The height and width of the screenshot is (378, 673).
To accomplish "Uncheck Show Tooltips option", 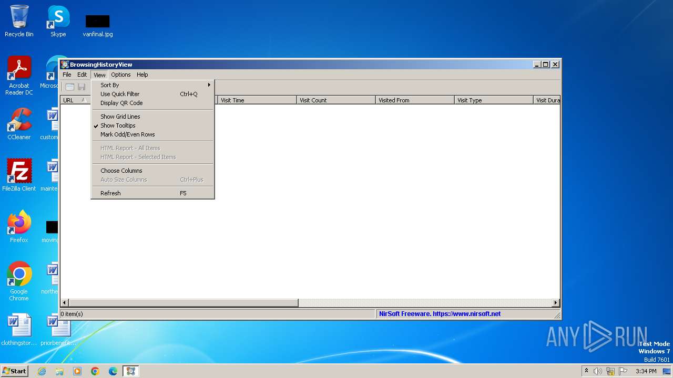I will (x=153, y=125).
